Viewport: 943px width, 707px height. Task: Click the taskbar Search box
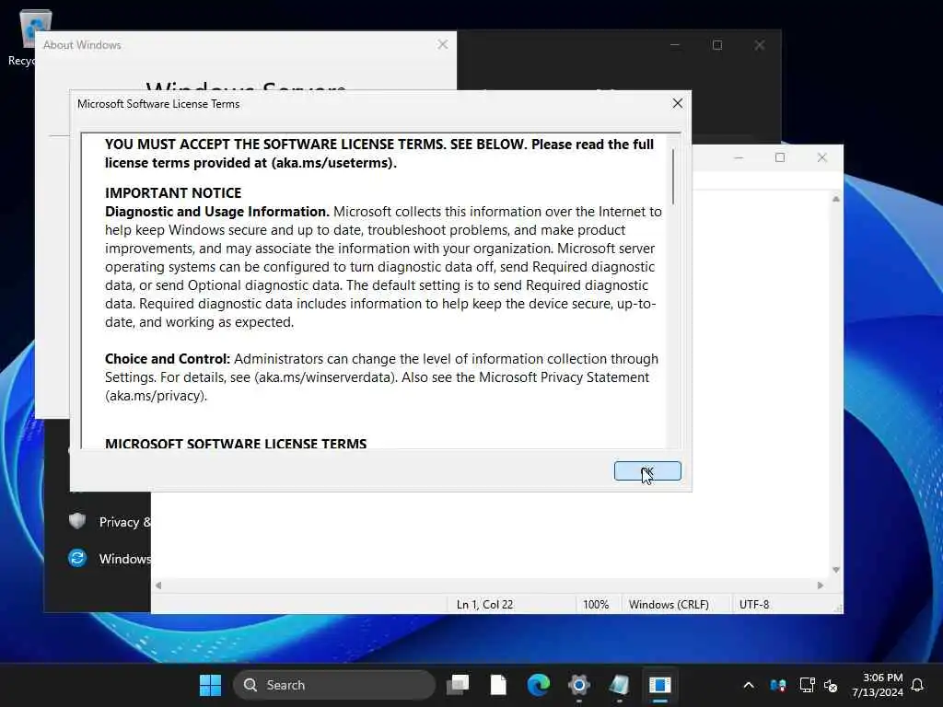[x=333, y=685]
